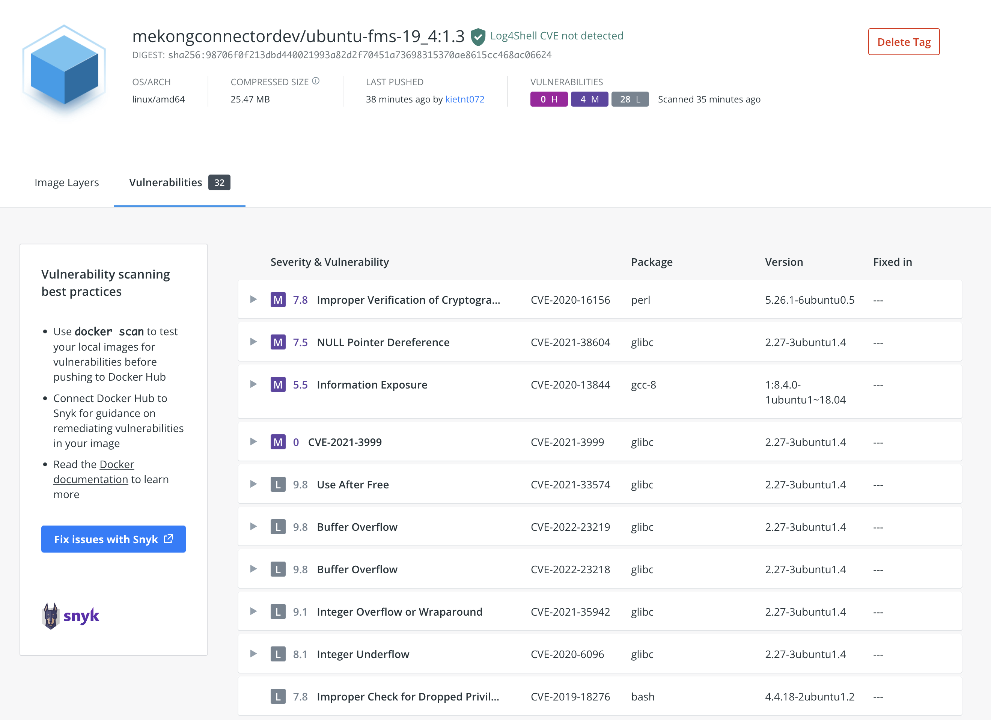Click the L severity badge for CVE-2022-23219

(278, 526)
